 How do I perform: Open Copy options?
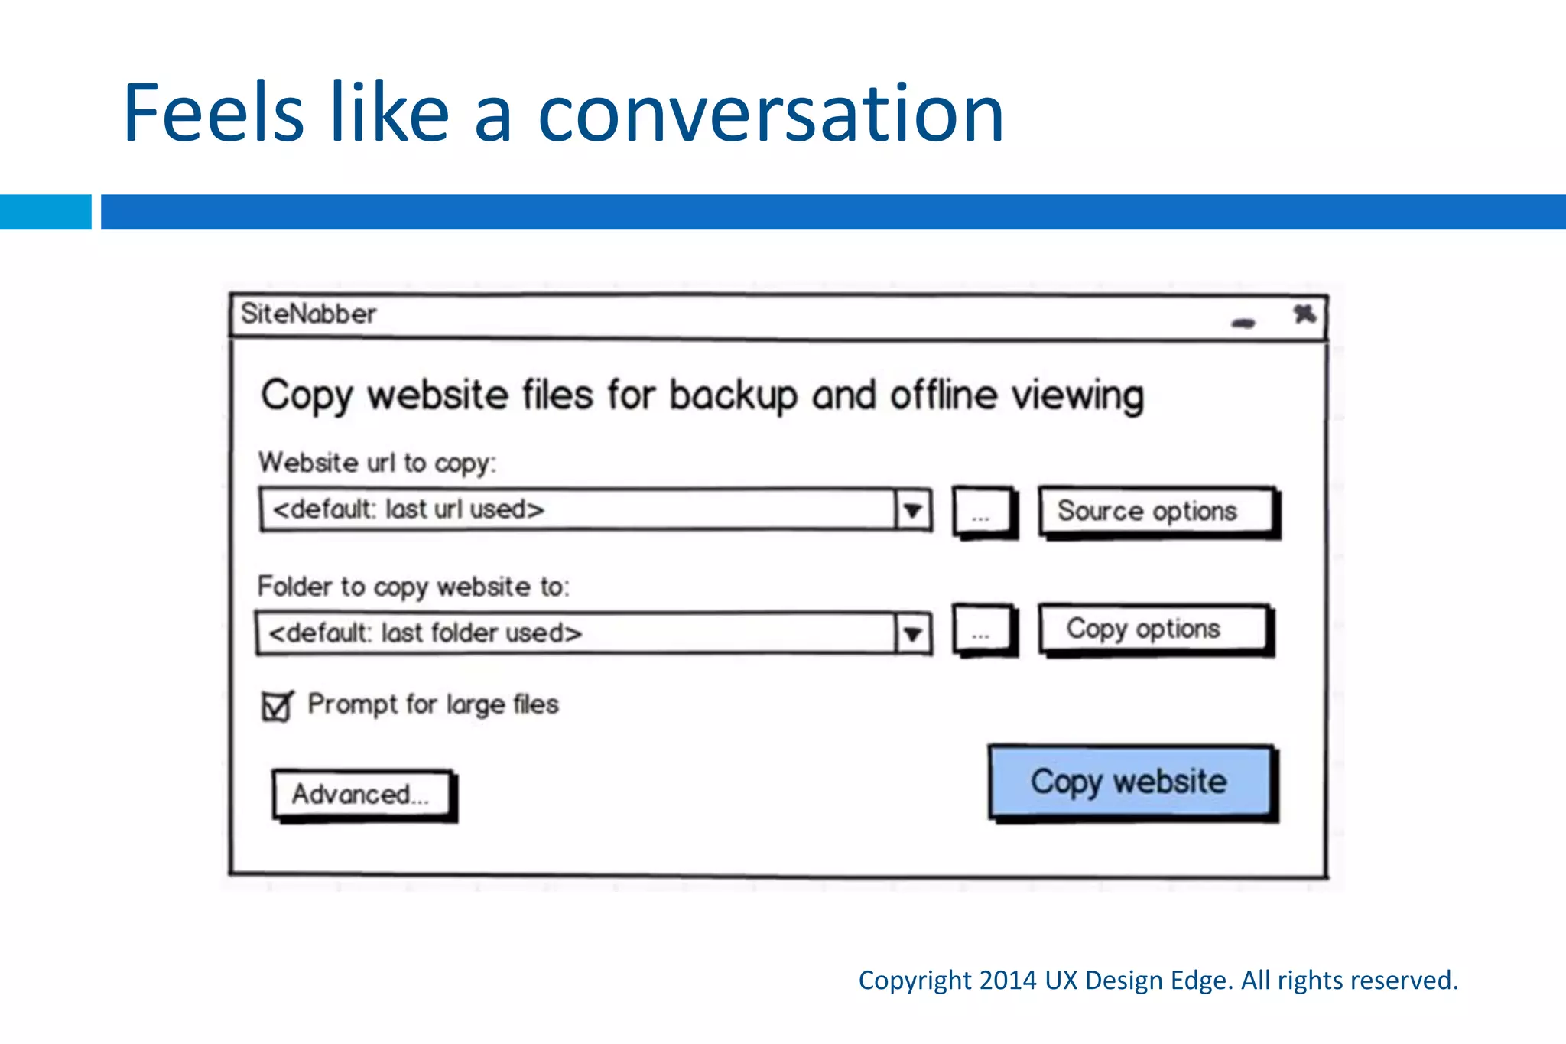(x=1155, y=630)
